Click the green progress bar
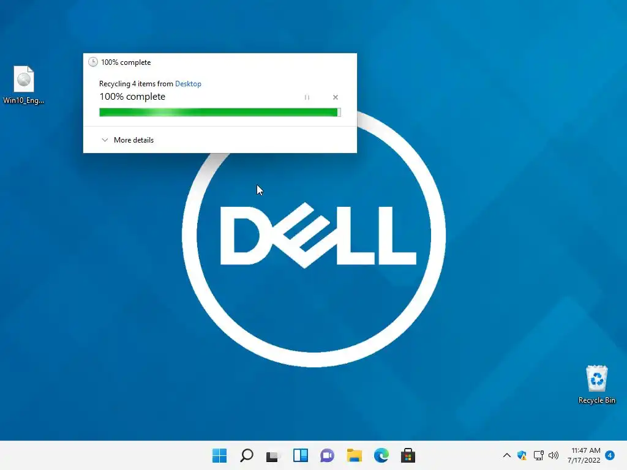The height and width of the screenshot is (470, 627). tap(220, 113)
